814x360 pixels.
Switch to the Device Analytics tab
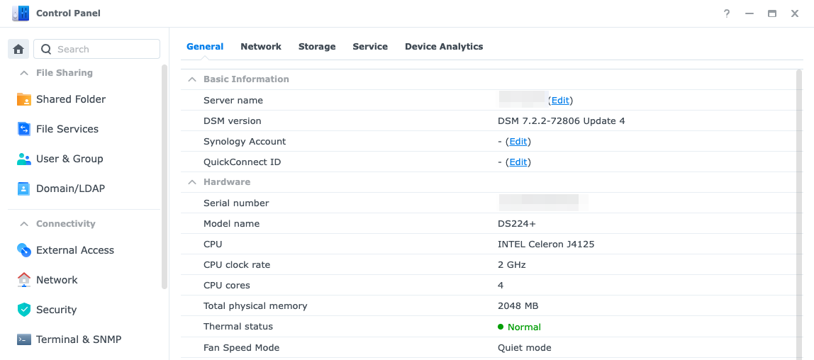(444, 47)
